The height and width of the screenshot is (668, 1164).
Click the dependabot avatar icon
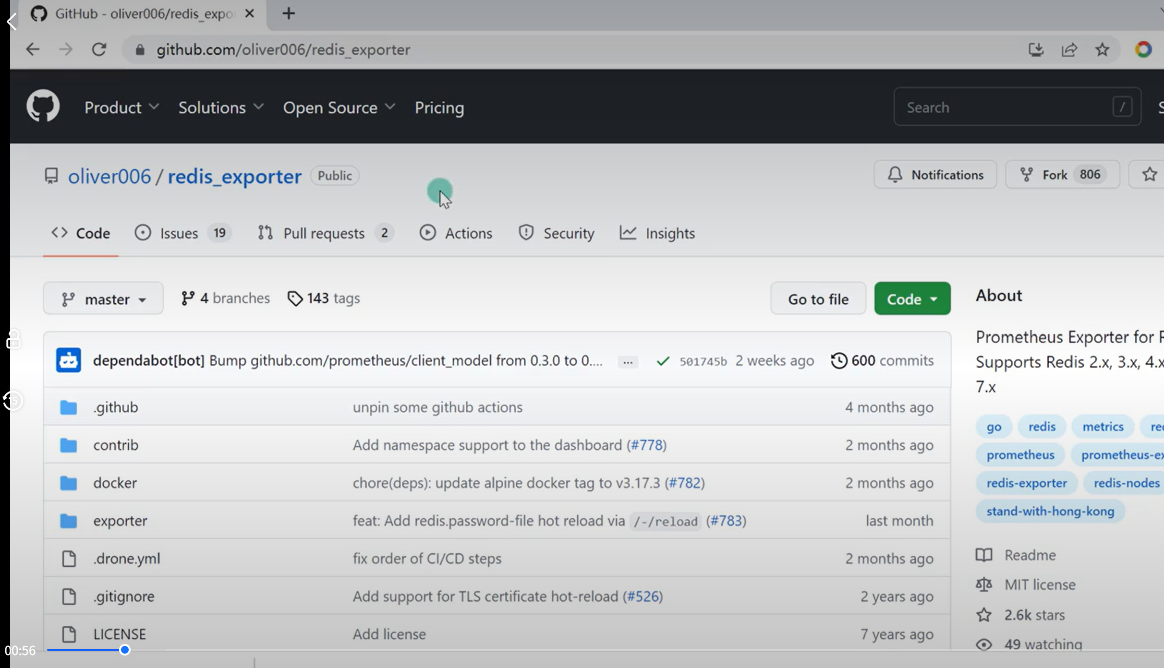coord(69,360)
